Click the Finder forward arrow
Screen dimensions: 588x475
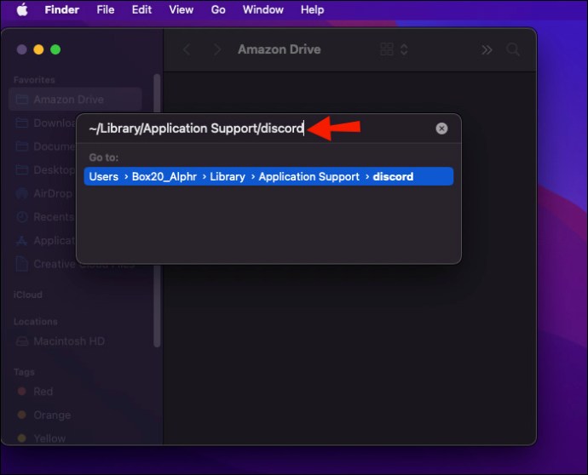pyautogui.click(x=217, y=49)
